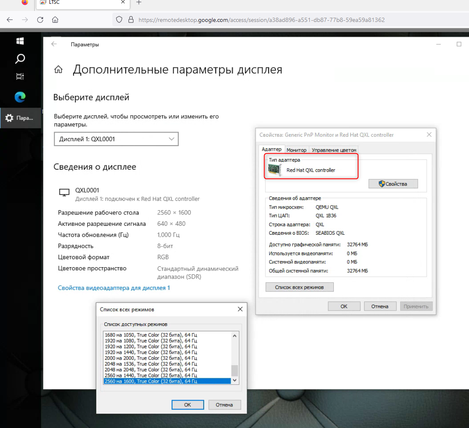Open the Firefox home page icon
The width and height of the screenshot is (469, 428).
click(x=55, y=20)
